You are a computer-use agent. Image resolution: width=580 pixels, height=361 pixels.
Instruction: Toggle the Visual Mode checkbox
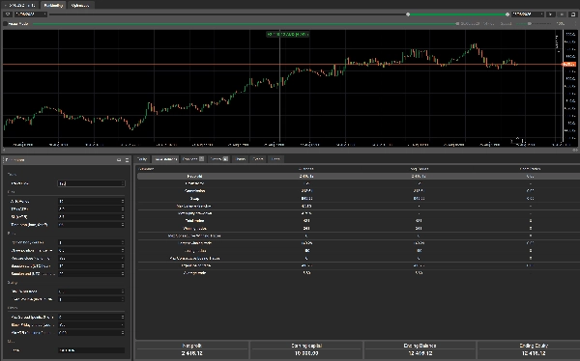pyautogui.click(x=5, y=23)
